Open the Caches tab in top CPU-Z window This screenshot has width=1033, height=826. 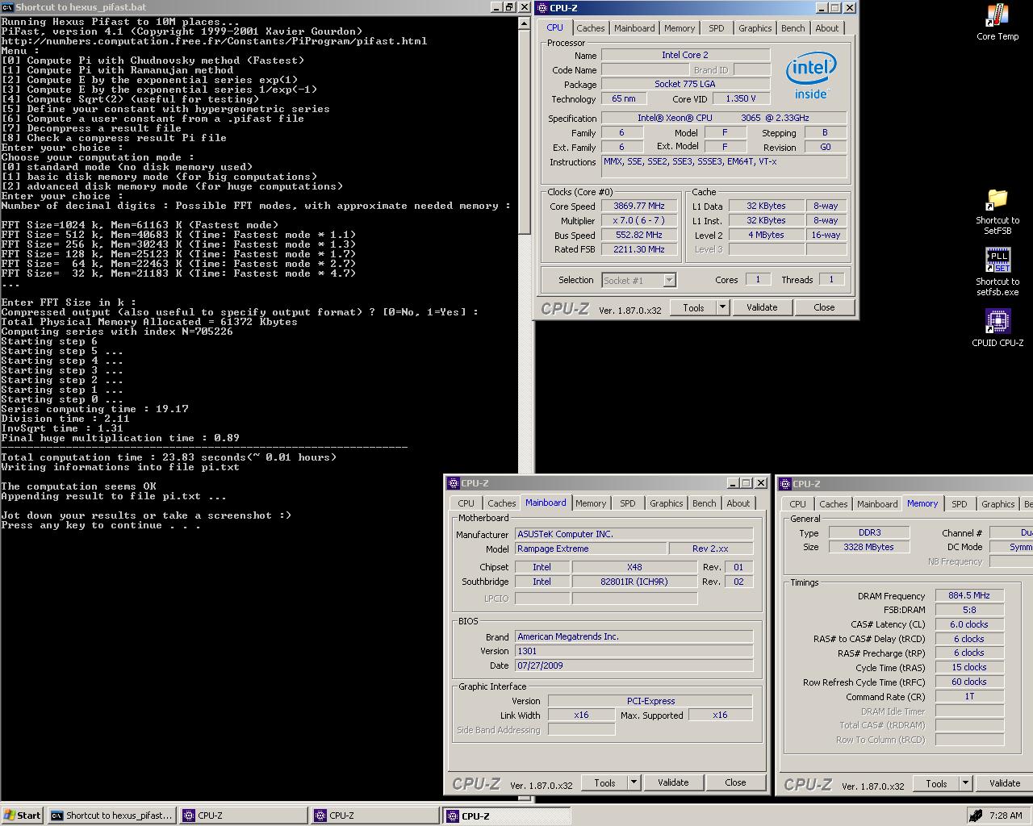click(590, 28)
